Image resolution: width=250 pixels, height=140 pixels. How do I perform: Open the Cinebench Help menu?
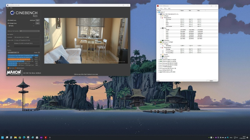[x=11, y=8]
